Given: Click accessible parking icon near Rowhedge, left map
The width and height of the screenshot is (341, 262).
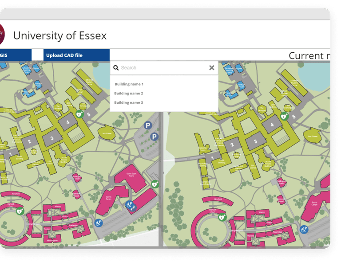Looking at the screenshot, I should point(99,223).
